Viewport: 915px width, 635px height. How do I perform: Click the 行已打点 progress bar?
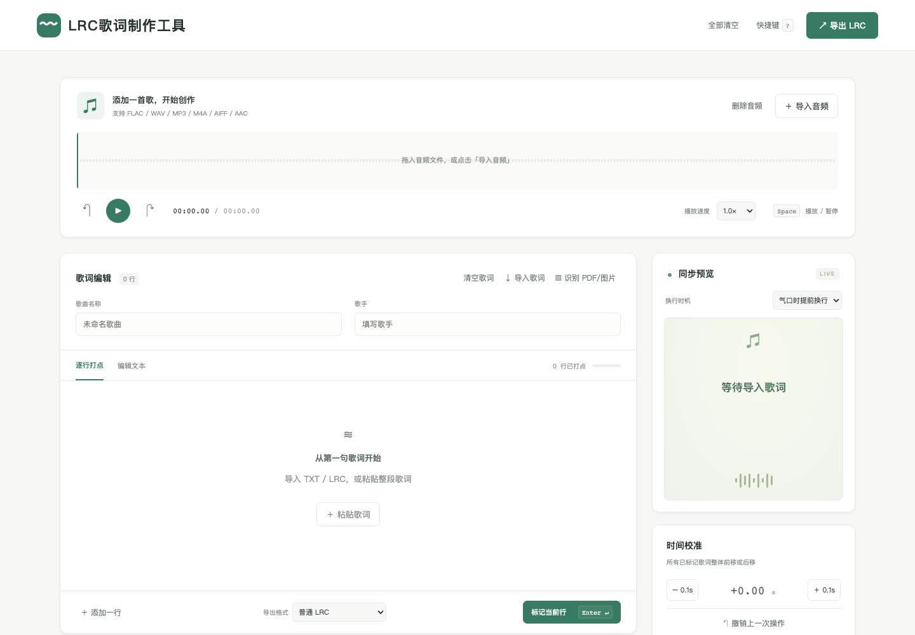pyautogui.click(x=606, y=366)
